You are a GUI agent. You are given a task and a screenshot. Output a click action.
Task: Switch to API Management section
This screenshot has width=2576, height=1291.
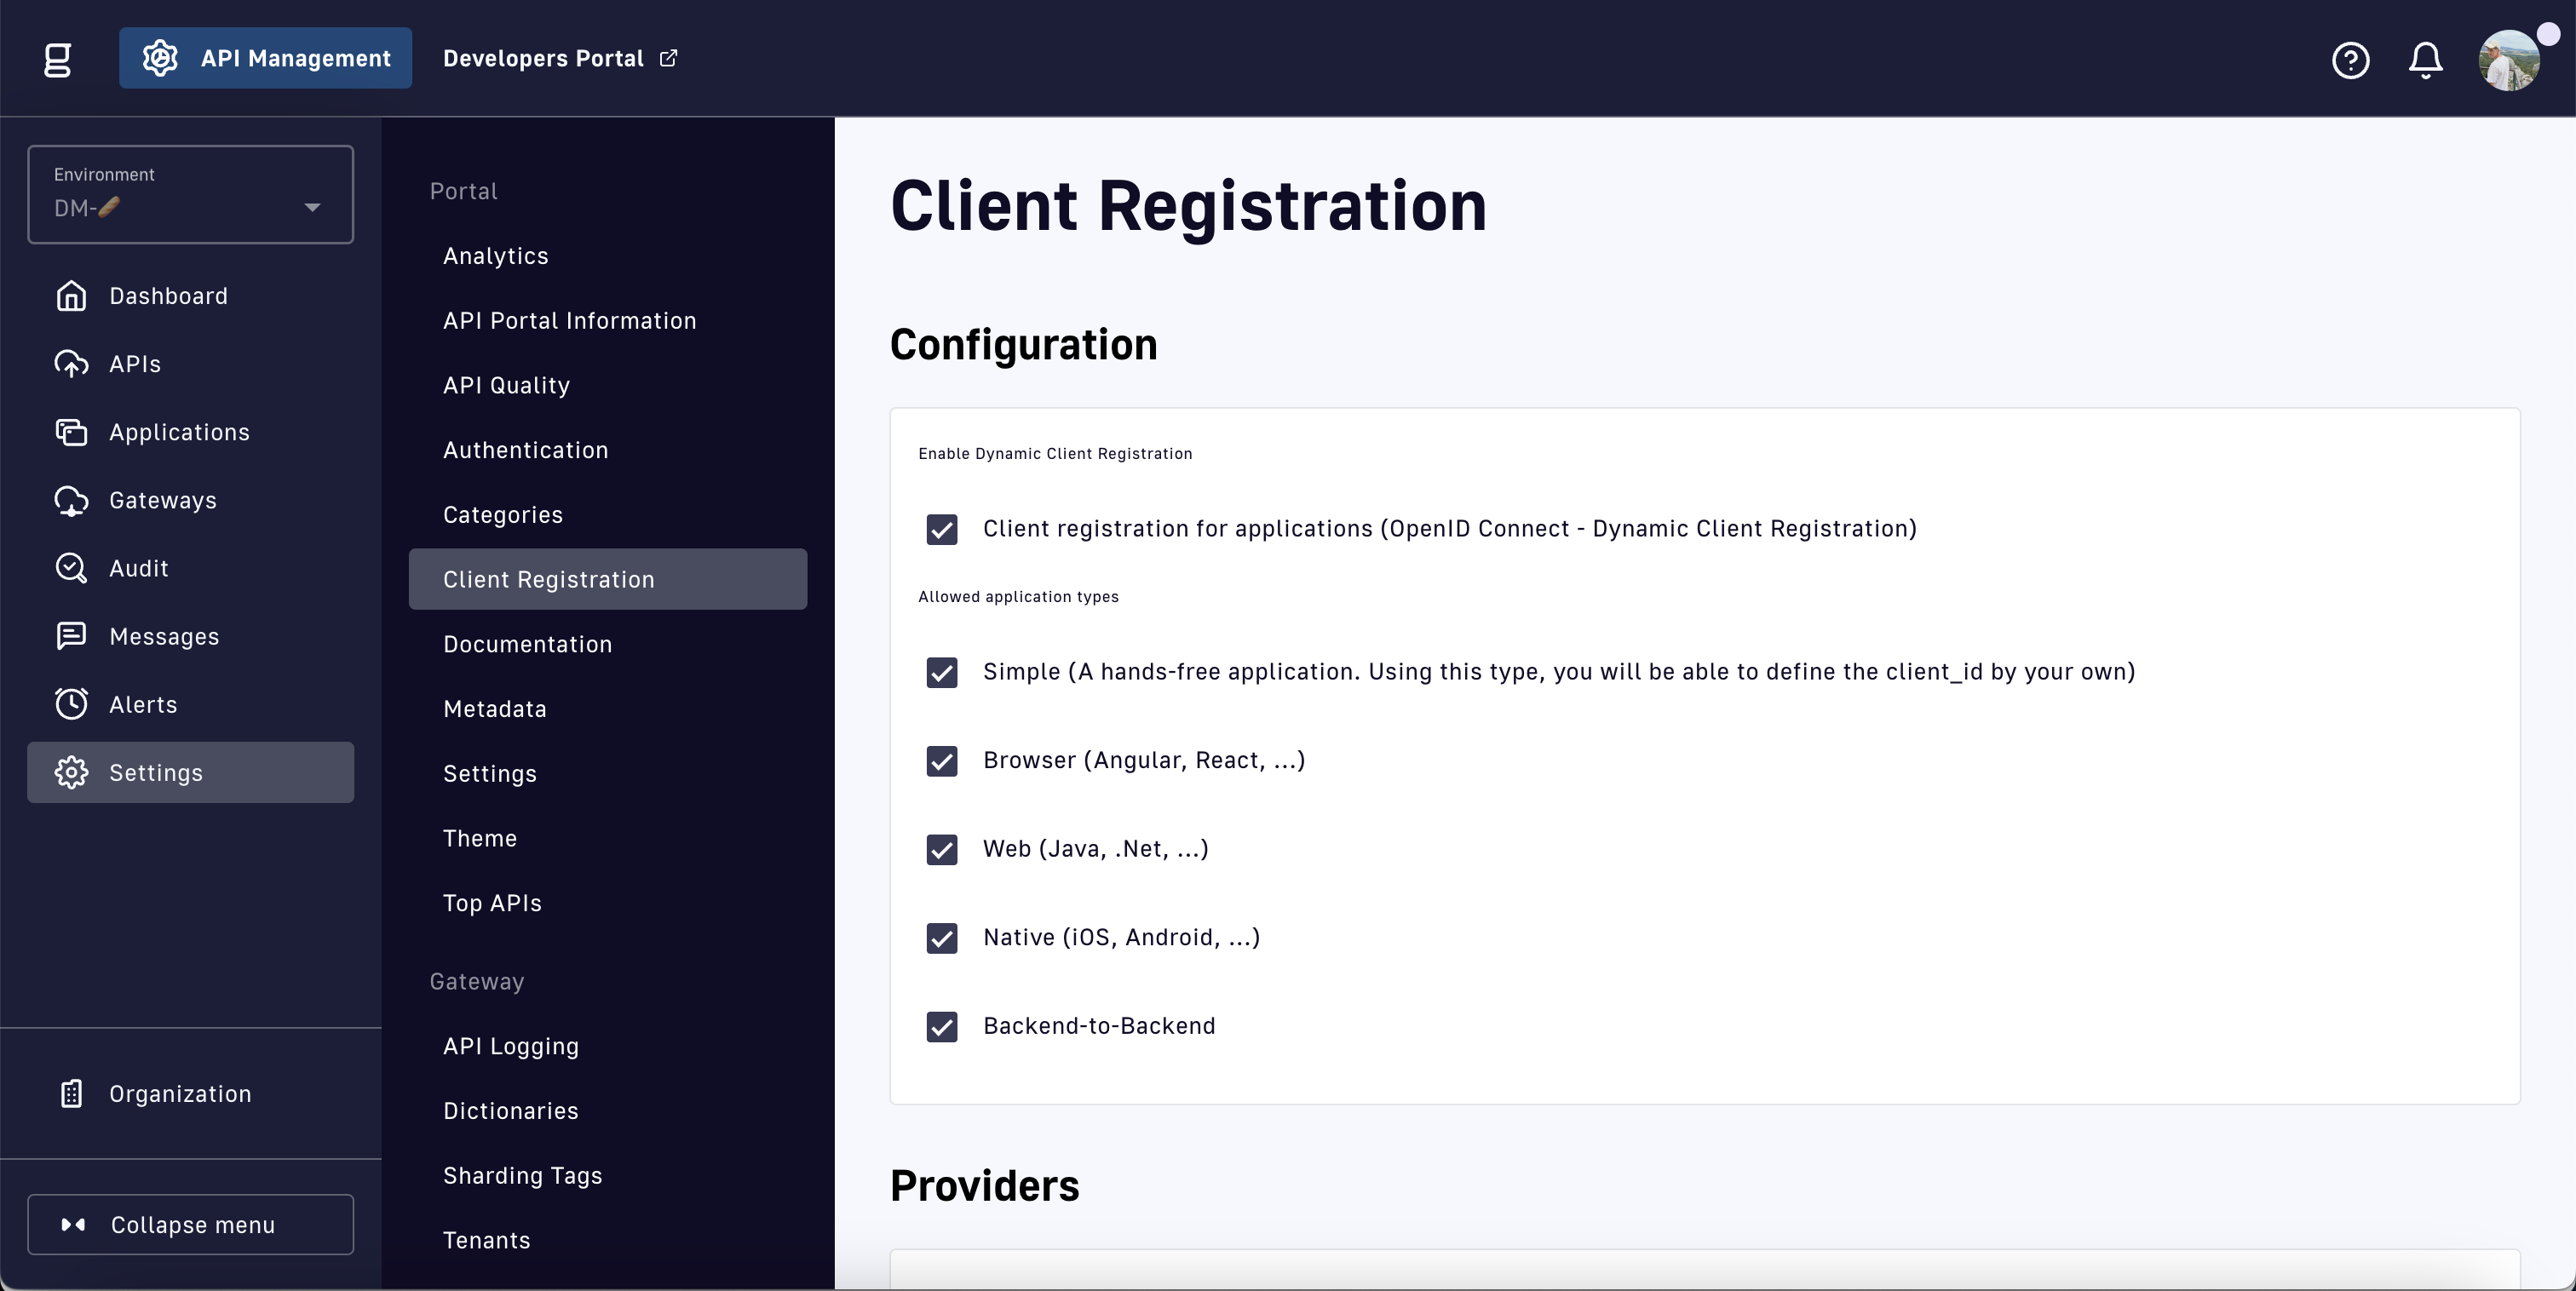tap(265, 59)
